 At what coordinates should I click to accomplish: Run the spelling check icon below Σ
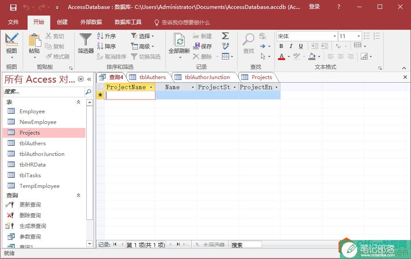(225, 46)
